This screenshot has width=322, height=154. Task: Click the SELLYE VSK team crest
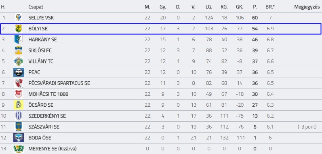click(x=19, y=18)
